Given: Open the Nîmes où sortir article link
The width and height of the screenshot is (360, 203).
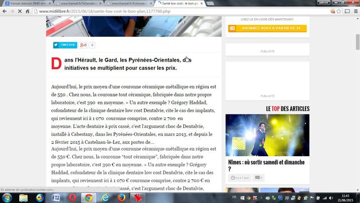Looking at the screenshot, I should click(266, 165).
